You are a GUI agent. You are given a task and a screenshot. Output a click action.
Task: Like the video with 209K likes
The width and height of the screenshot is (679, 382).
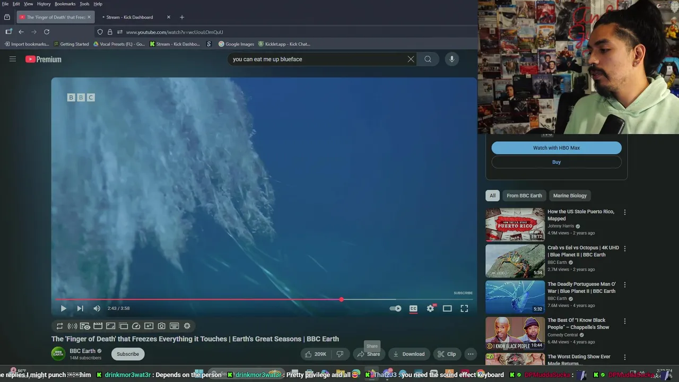316,354
